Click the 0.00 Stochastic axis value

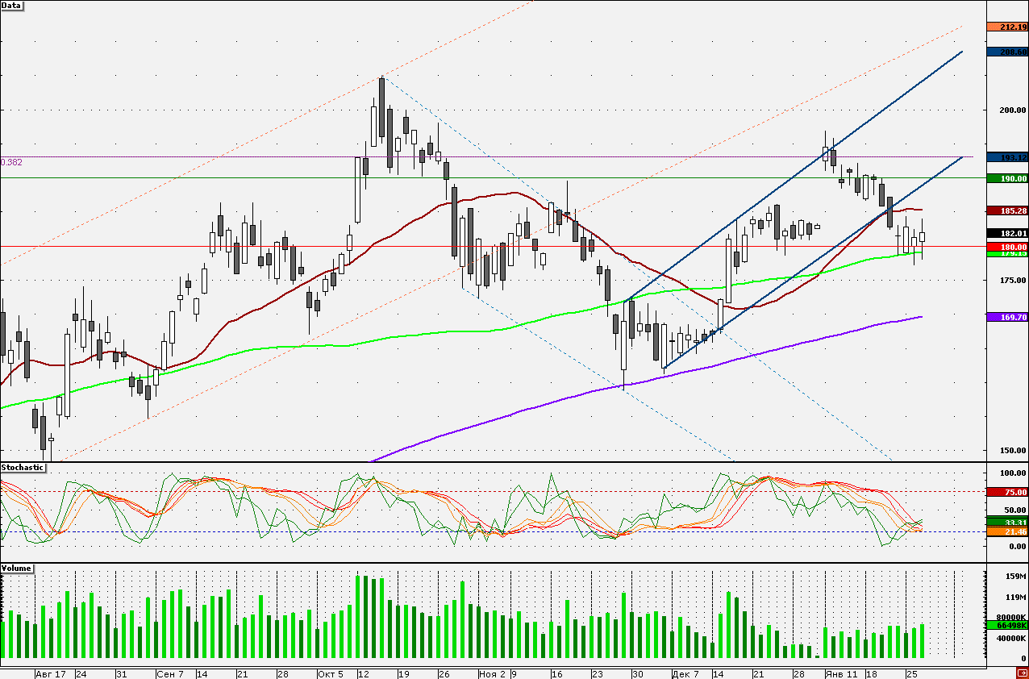click(x=1018, y=547)
